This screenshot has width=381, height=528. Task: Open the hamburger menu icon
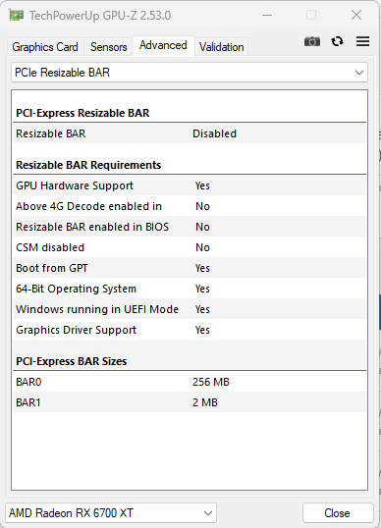(362, 41)
